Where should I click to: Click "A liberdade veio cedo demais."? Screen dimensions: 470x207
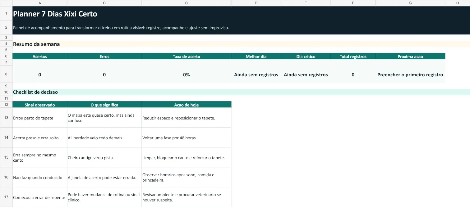(104, 137)
